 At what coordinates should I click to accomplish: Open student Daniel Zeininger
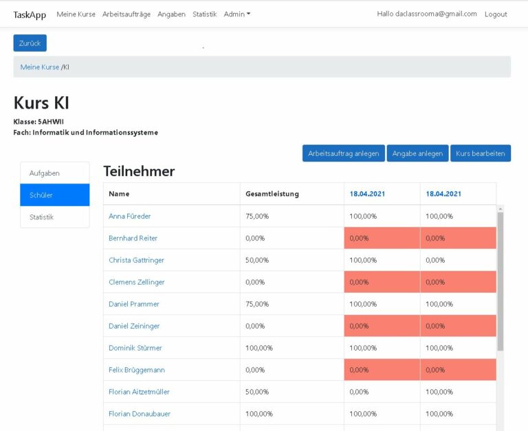134,326
